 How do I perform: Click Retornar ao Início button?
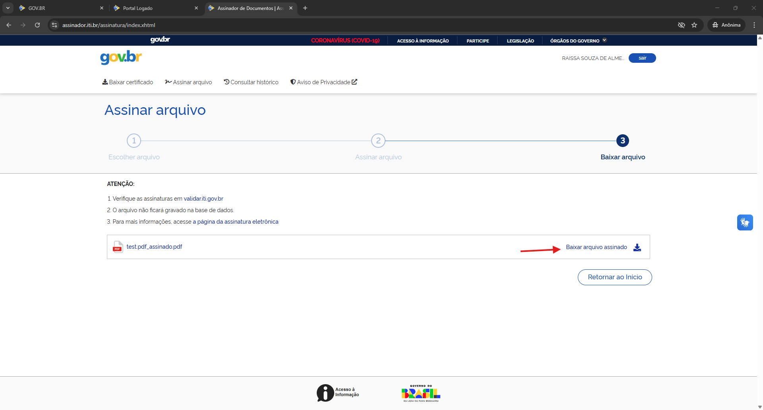(614, 277)
